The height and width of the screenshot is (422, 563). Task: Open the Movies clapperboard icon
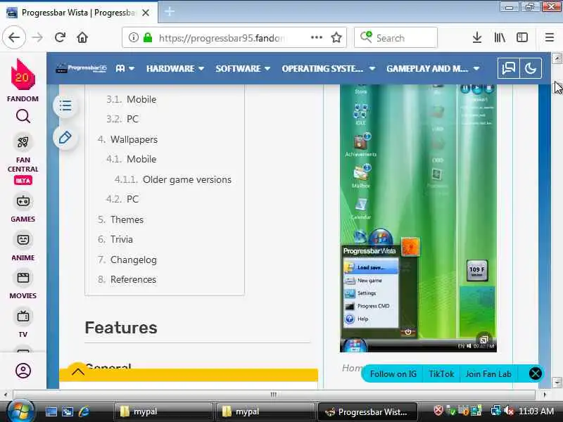point(23,278)
